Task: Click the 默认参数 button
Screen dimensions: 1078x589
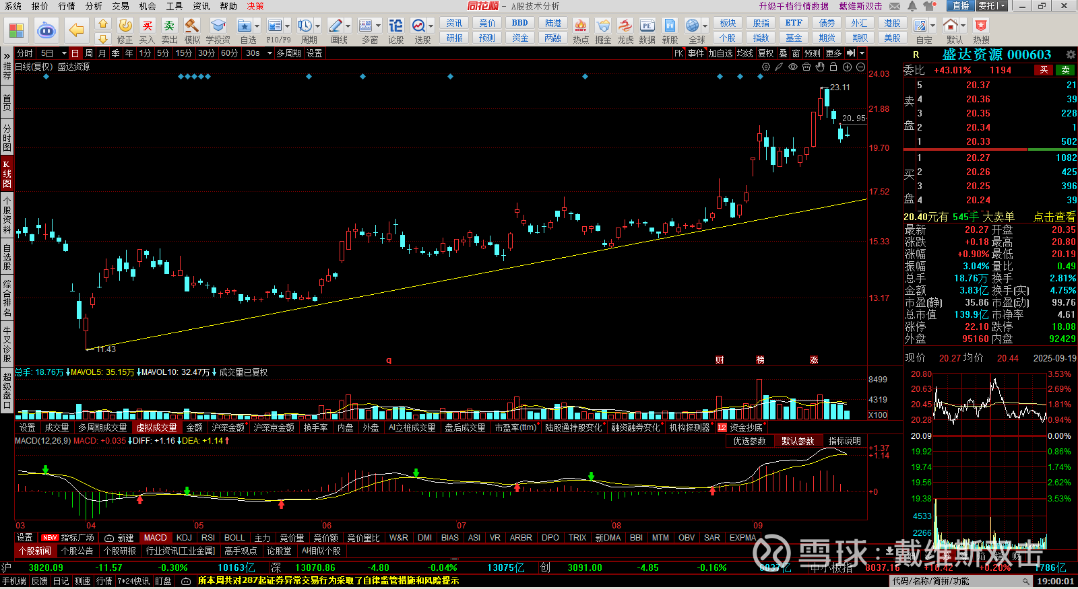Action: tap(798, 441)
